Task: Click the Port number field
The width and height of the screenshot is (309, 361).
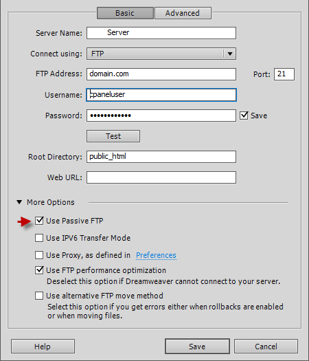Action: pos(284,74)
